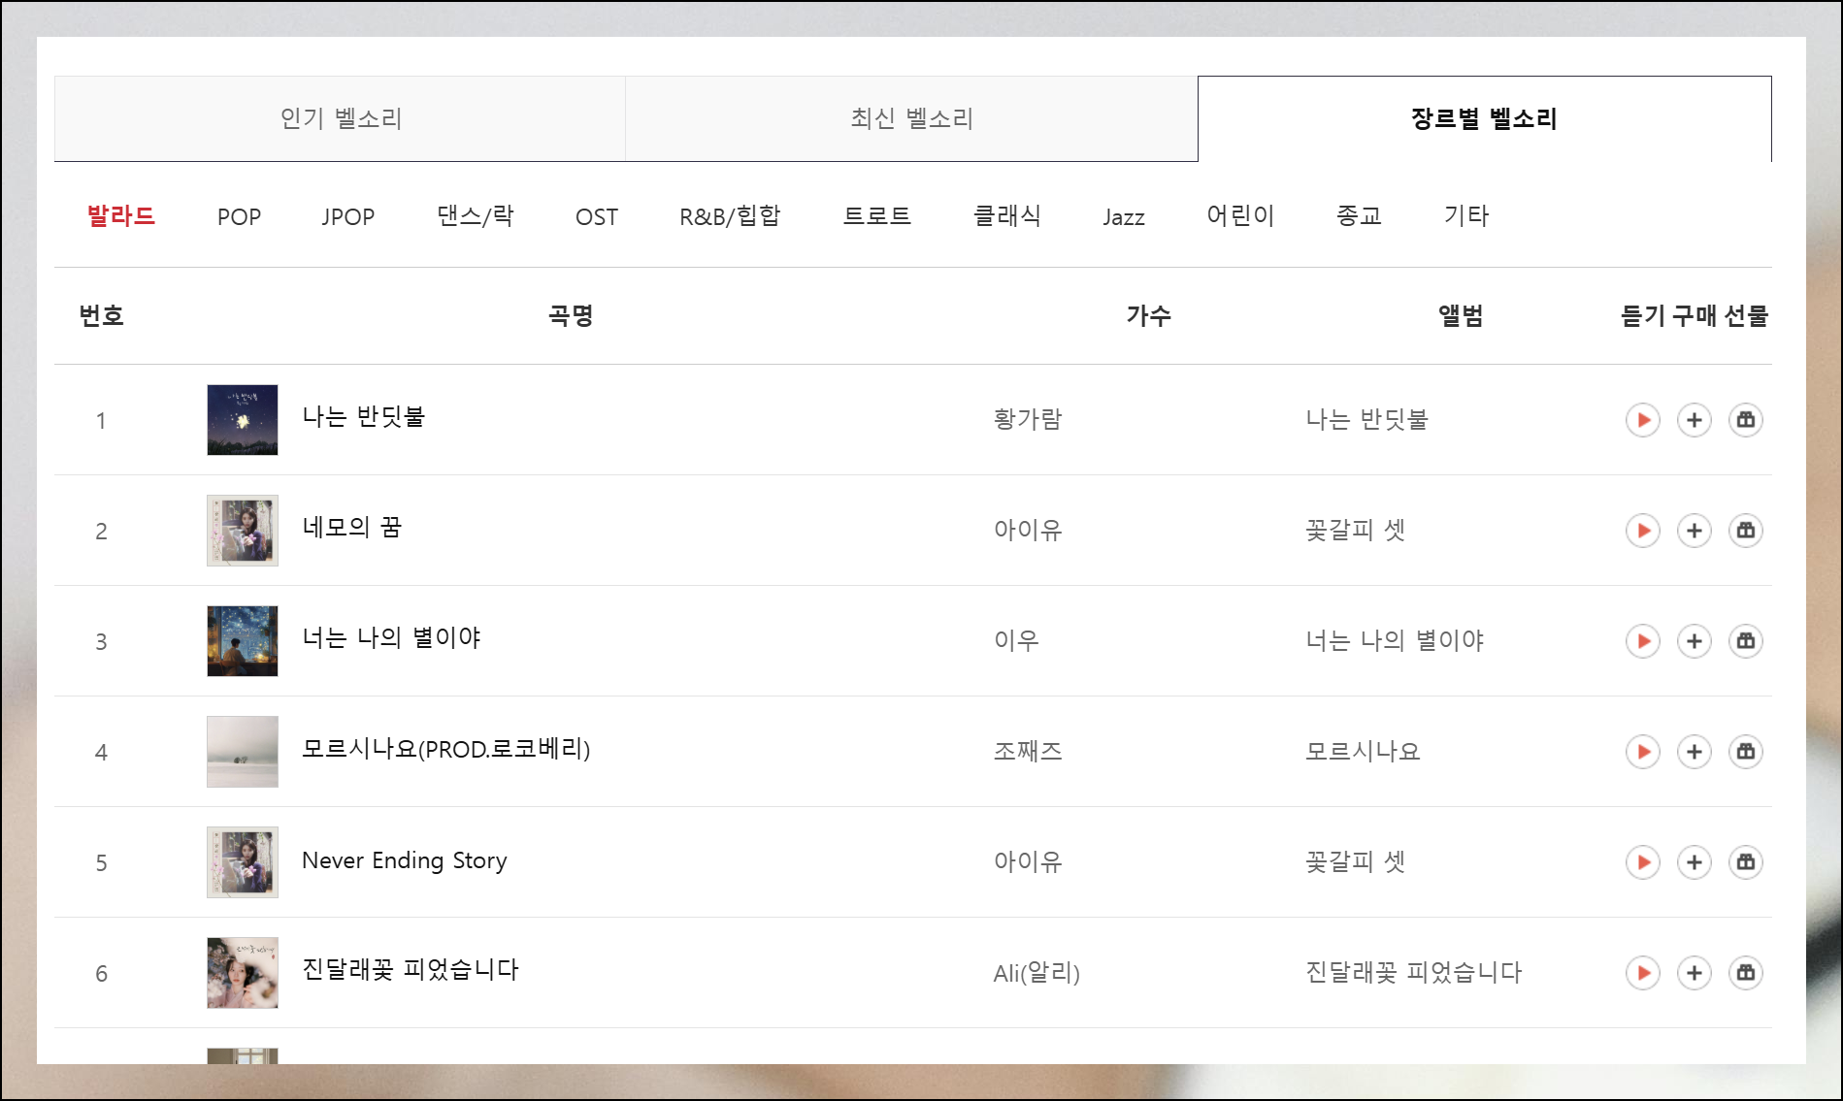The height and width of the screenshot is (1101, 1843).
Task: Purchase the 나는 반딧불 ringtone with plus icon
Action: click(x=1695, y=420)
